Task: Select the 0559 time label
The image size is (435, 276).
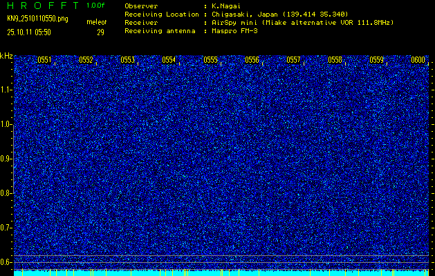Action: click(x=376, y=60)
